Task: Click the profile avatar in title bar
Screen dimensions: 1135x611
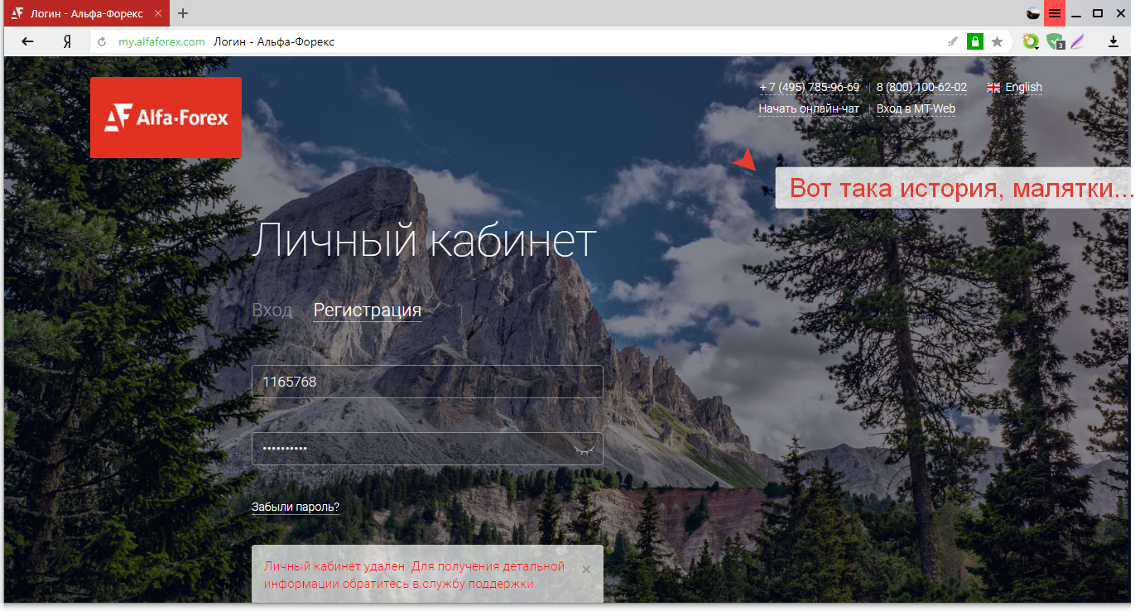Action: 1033,13
